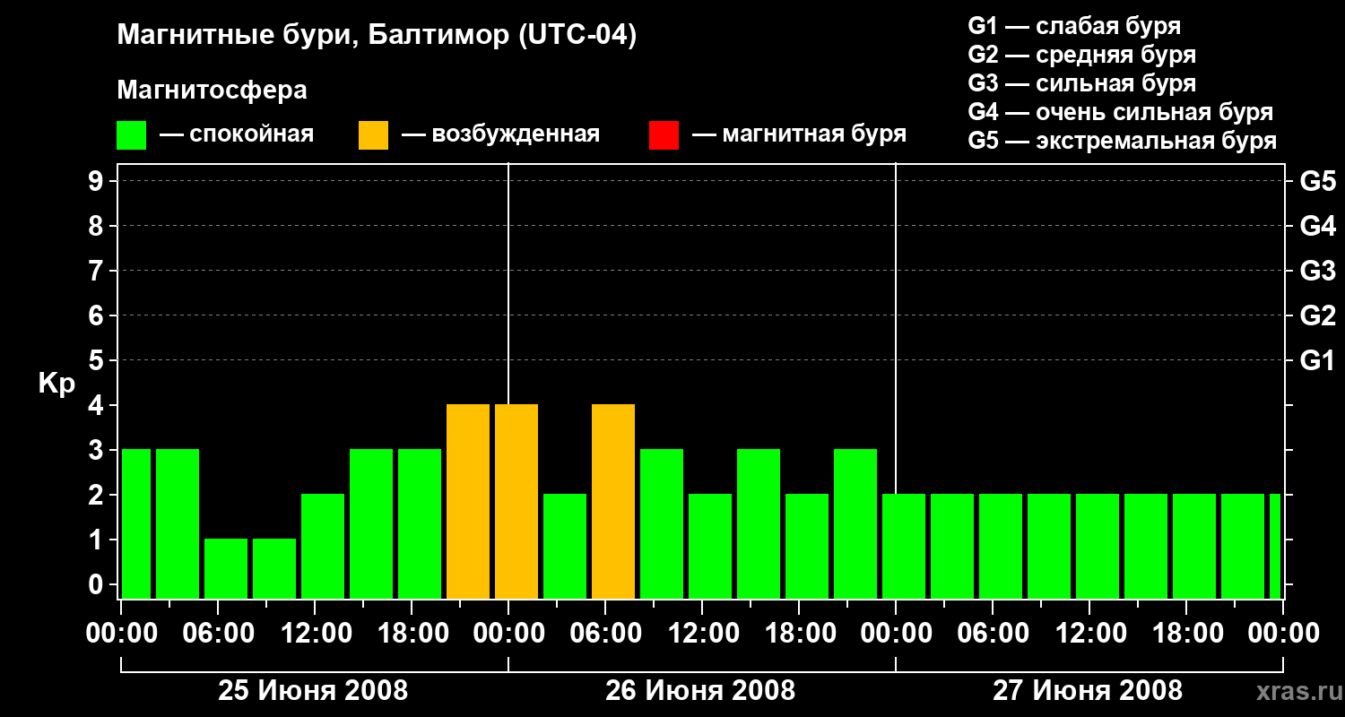Click the 'G5 — экстремальная буря' legend line
1345x717 pixels.
pyautogui.click(x=1122, y=142)
